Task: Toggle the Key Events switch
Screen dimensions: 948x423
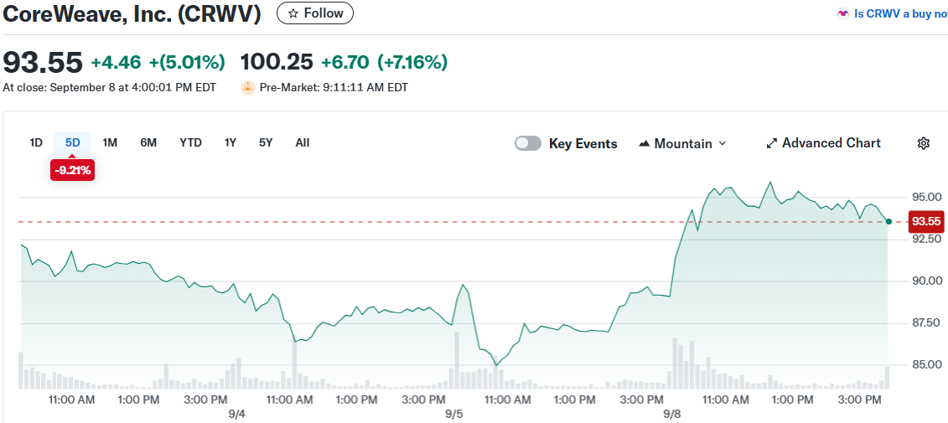Action: 528,143
